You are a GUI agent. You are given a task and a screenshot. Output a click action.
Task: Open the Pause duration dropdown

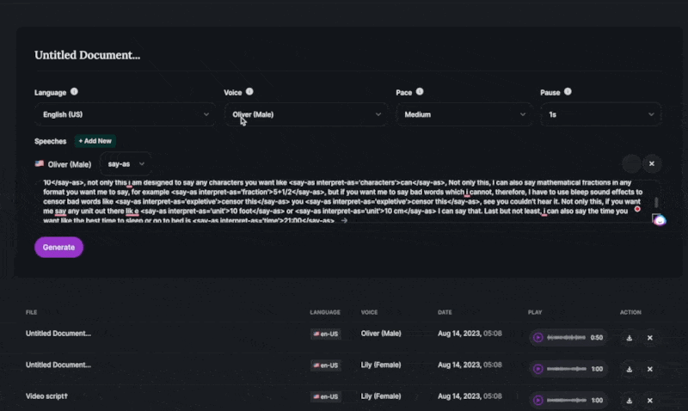coord(600,113)
